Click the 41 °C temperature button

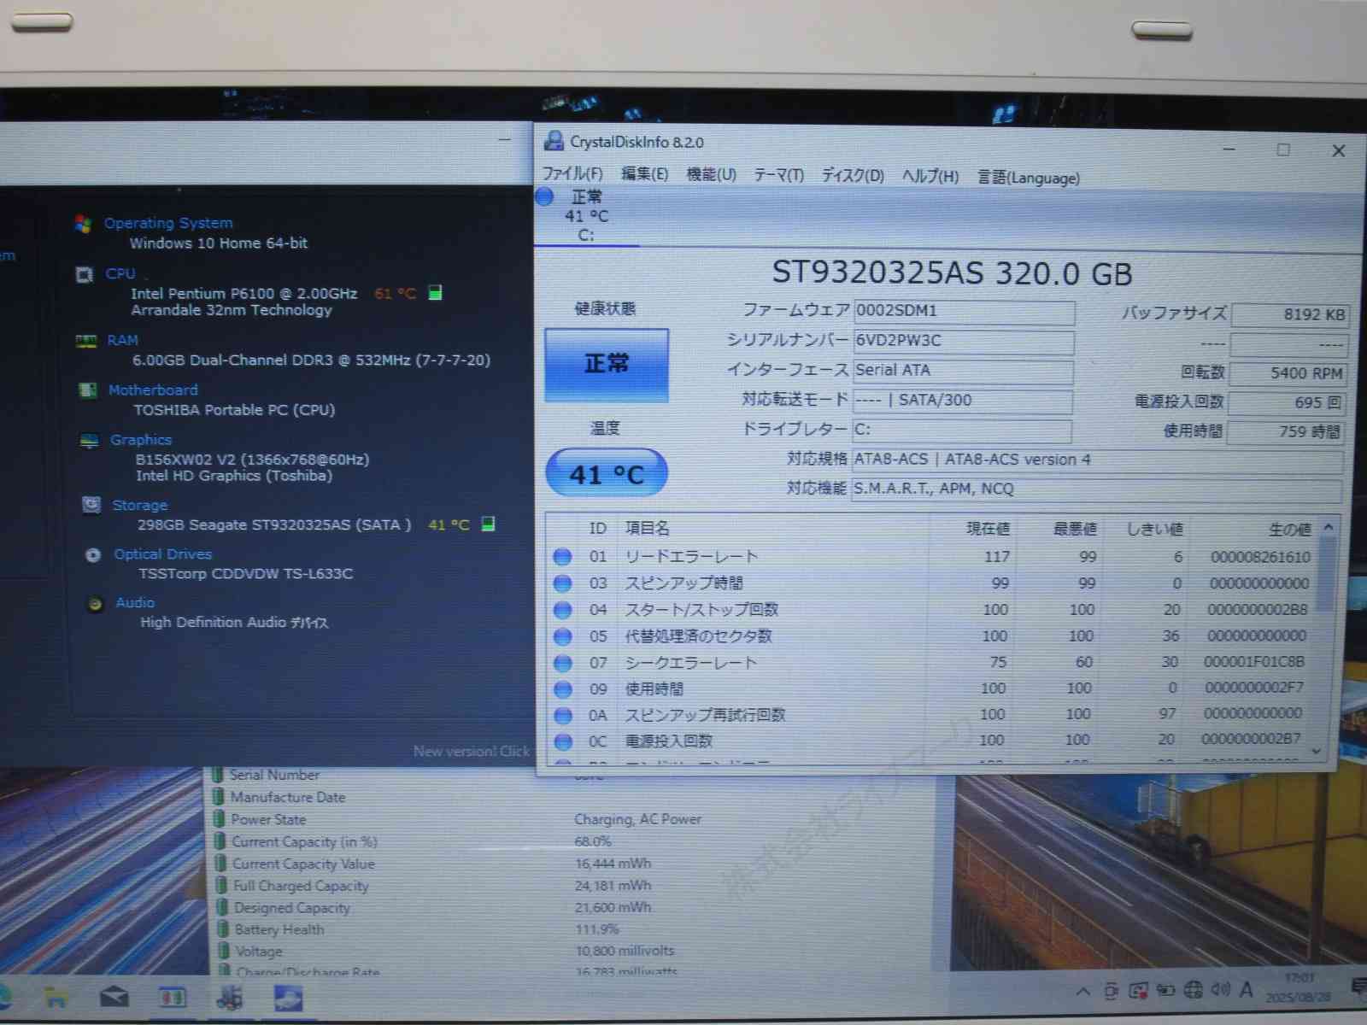607,473
